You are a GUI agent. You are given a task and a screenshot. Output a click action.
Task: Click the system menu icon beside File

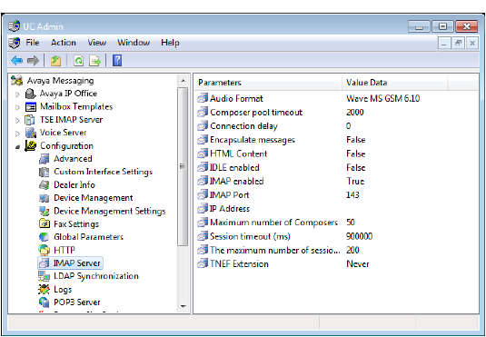pyautogui.click(x=14, y=43)
